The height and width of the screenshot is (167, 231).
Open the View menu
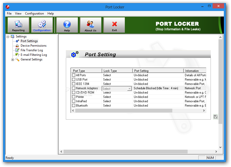pos(18,14)
